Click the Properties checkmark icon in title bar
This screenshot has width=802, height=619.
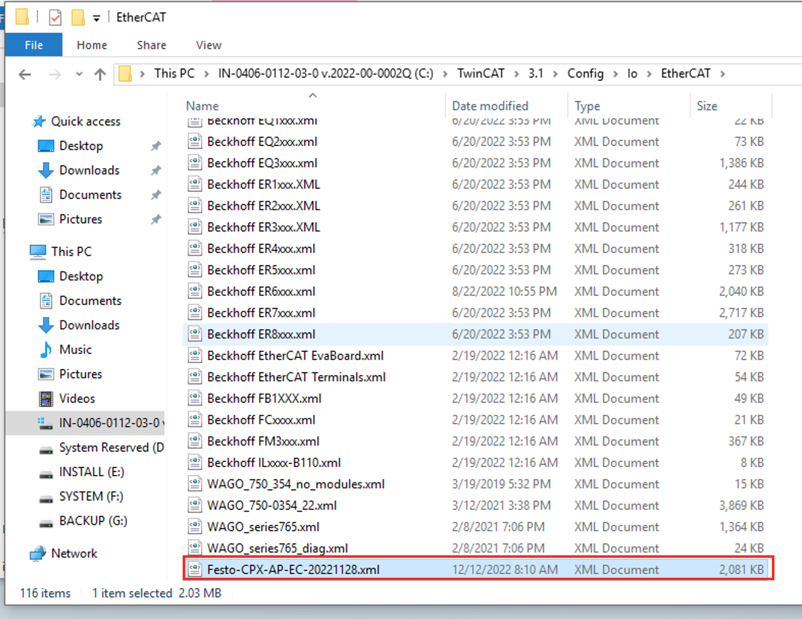55,18
